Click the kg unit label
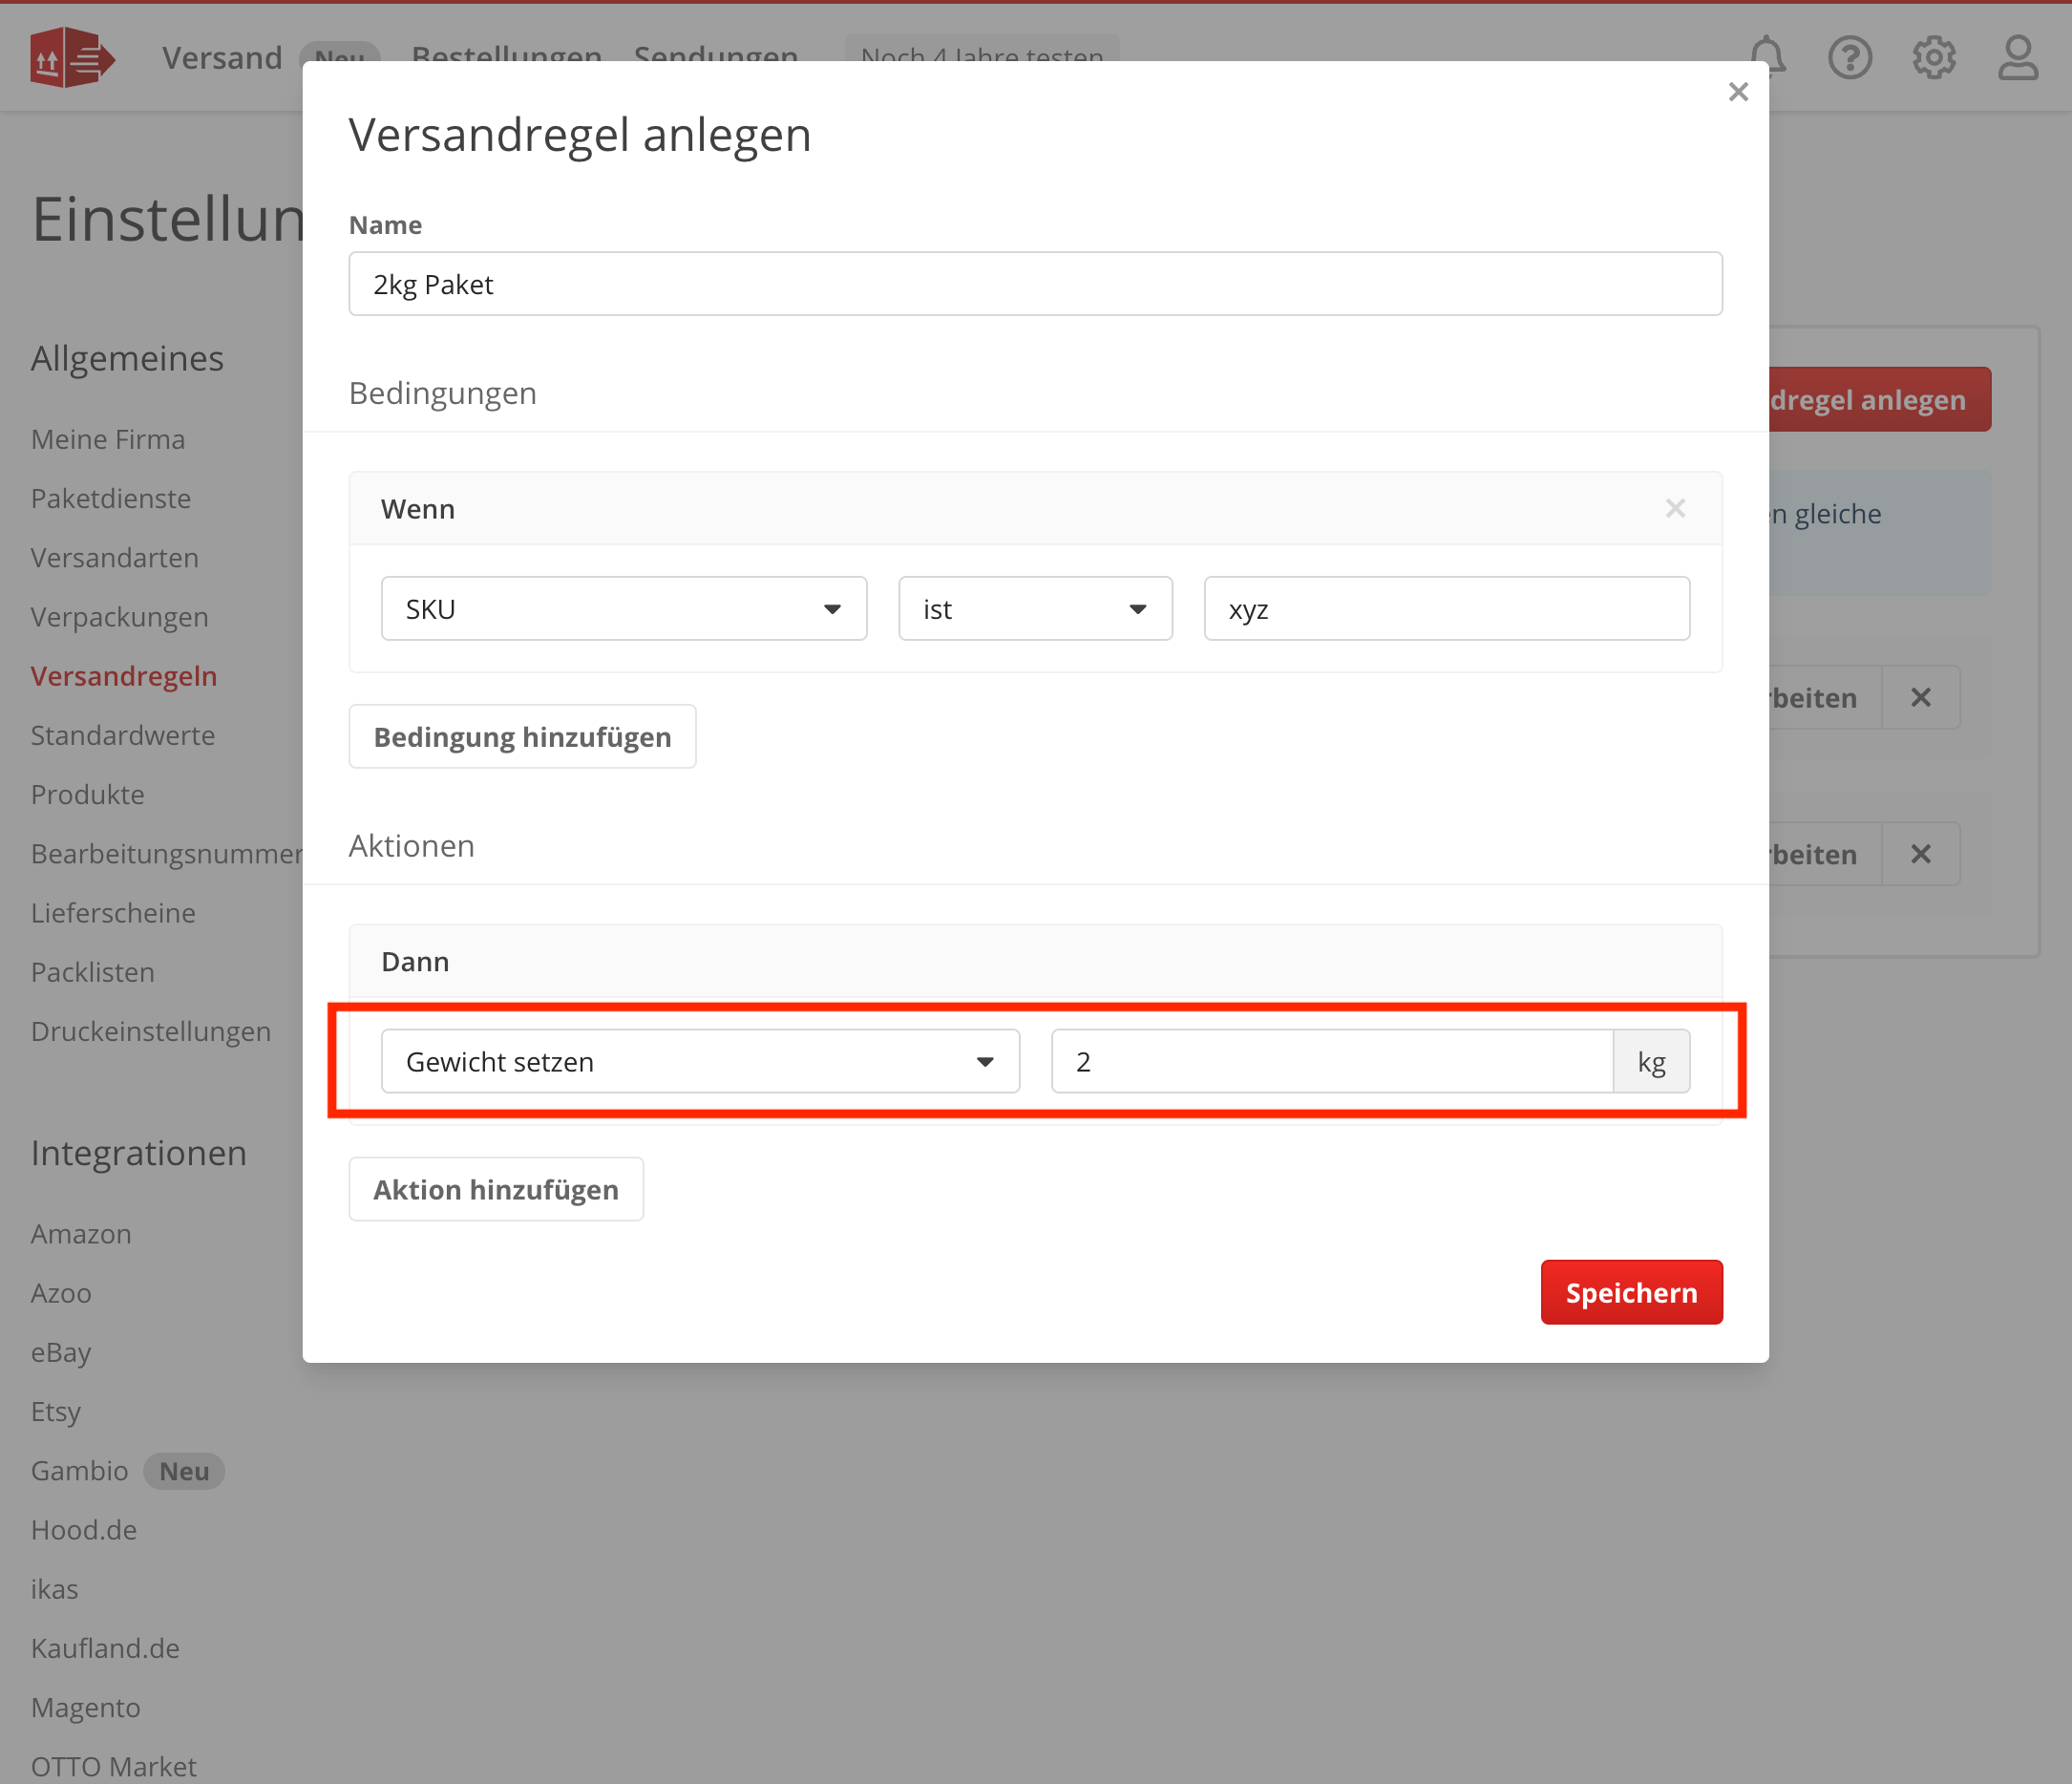The width and height of the screenshot is (2072, 1784). click(1651, 1061)
